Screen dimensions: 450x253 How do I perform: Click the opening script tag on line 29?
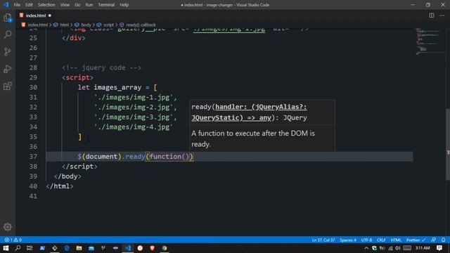tap(78, 78)
